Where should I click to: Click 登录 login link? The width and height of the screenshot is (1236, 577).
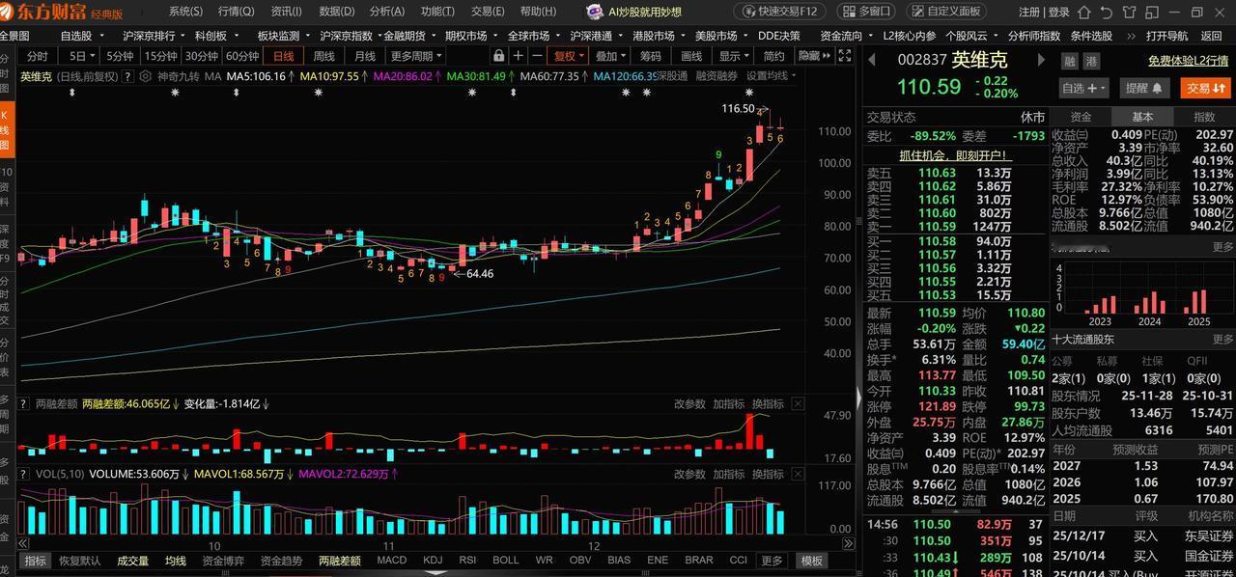pyautogui.click(x=1058, y=13)
